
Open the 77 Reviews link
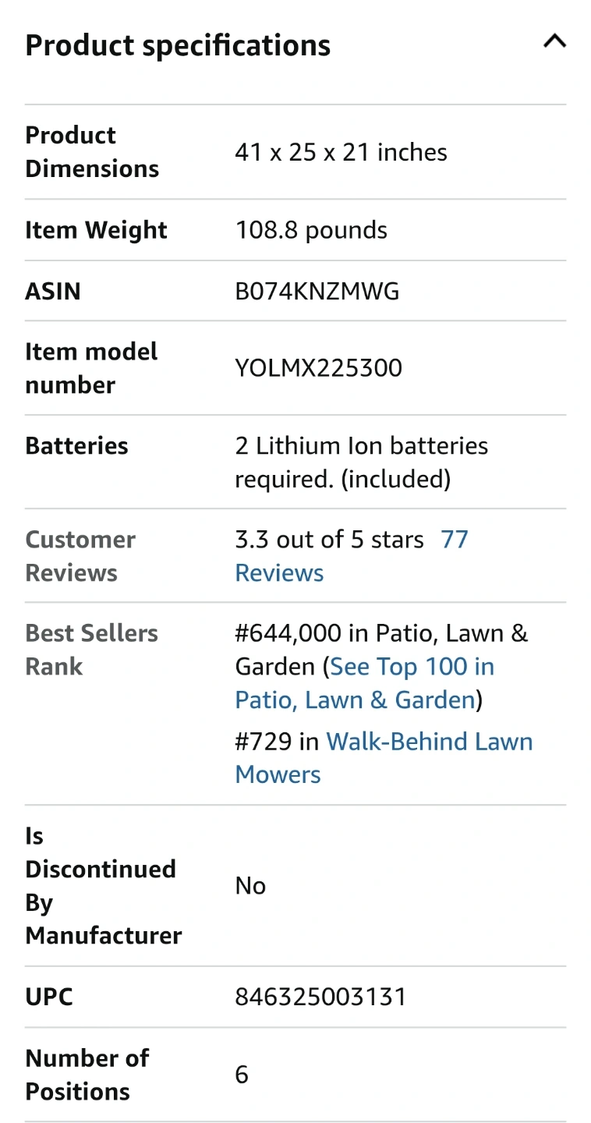(x=352, y=556)
